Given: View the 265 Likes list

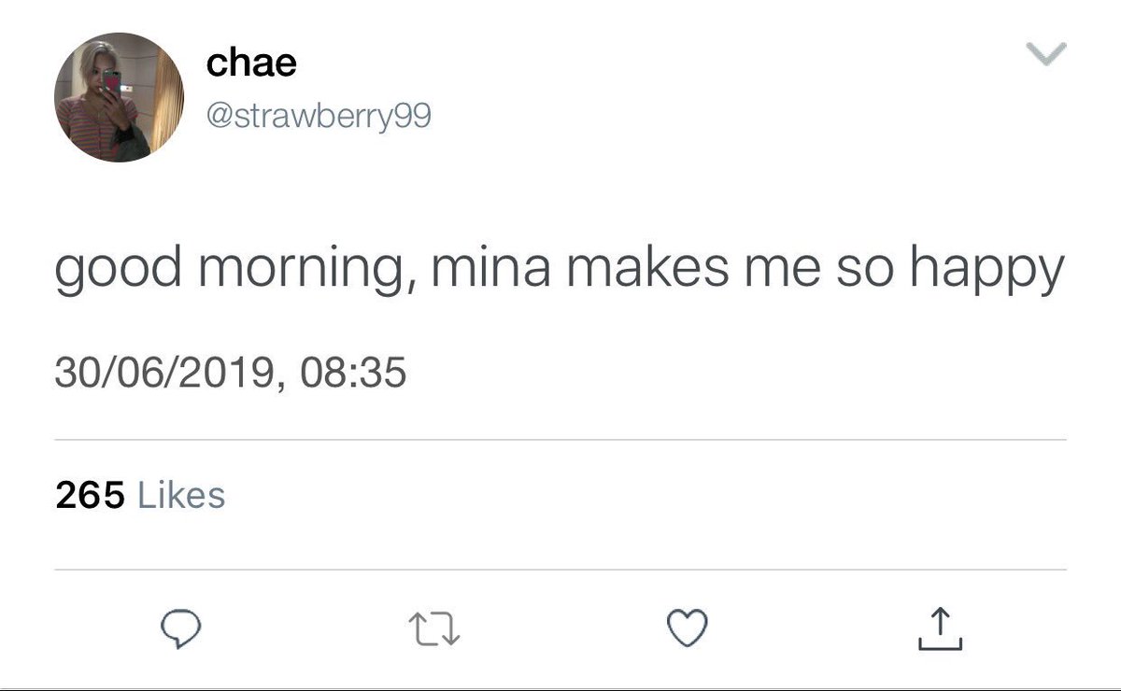Looking at the screenshot, I should (140, 495).
